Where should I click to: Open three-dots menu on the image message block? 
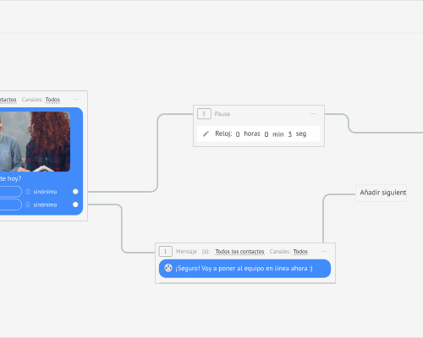click(75, 99)
